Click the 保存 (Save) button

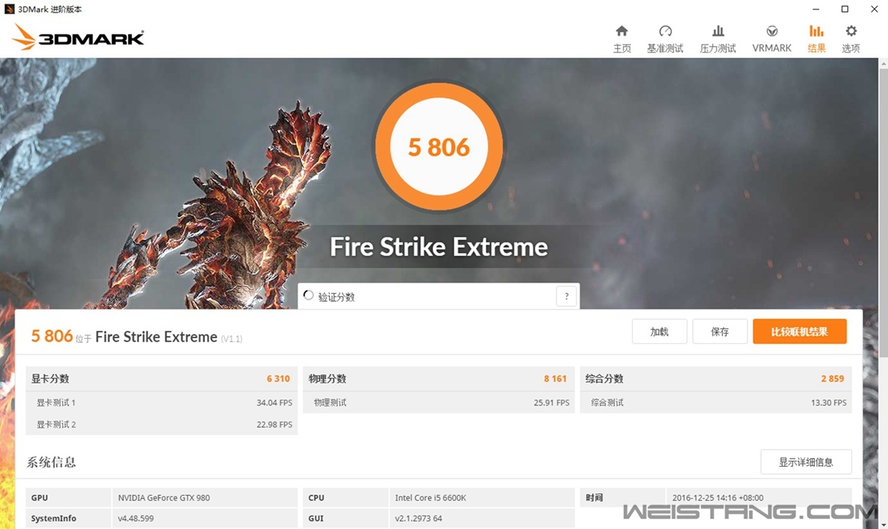pyautogui.click(x=720, y=331)
